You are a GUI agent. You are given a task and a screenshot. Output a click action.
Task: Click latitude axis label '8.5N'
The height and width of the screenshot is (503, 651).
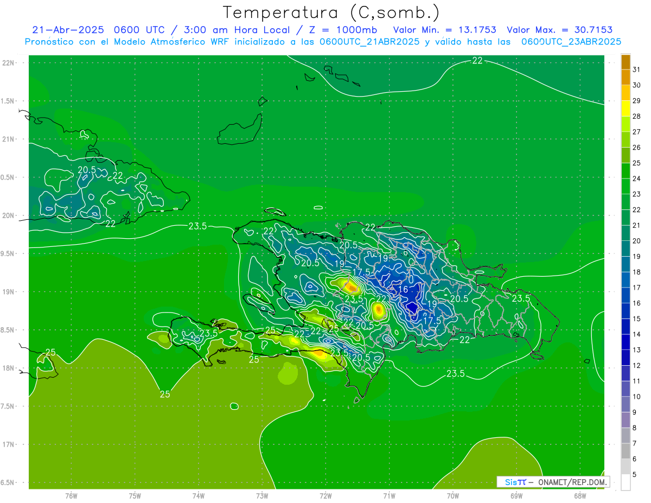(x=8, y=330)
